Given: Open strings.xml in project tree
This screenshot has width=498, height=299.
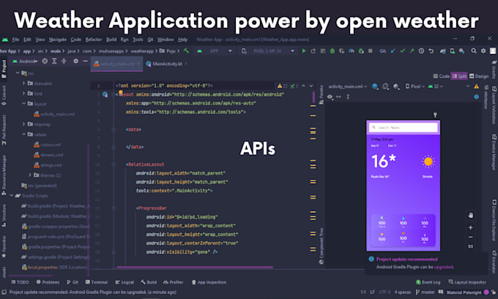Looking at the screenshot, I should pyautogui.click(x=48, y=165).
